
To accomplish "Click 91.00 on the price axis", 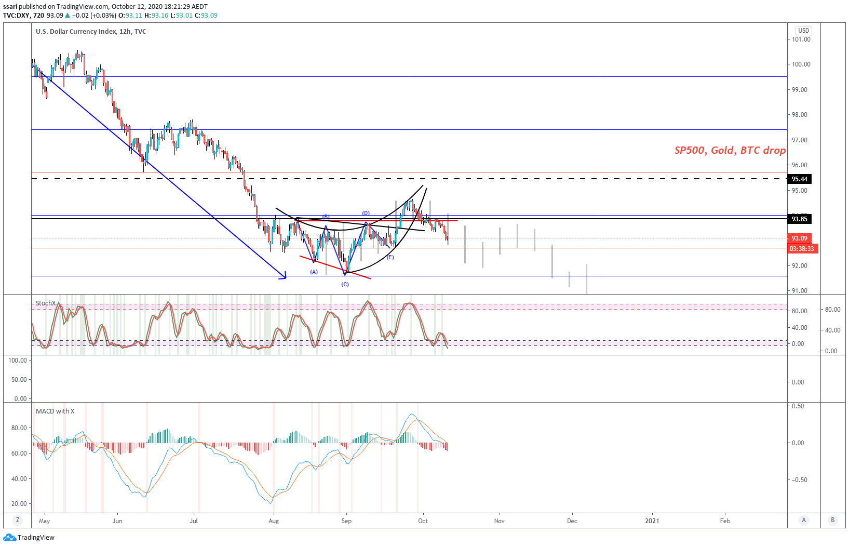I will (x=799, y=291).
